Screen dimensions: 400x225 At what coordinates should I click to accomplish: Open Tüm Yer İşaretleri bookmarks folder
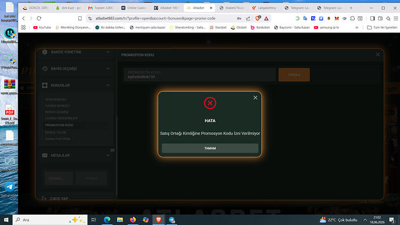point(382,27)
